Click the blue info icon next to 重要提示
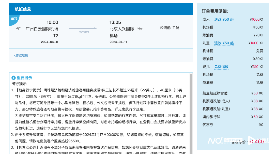 (14, 78)
